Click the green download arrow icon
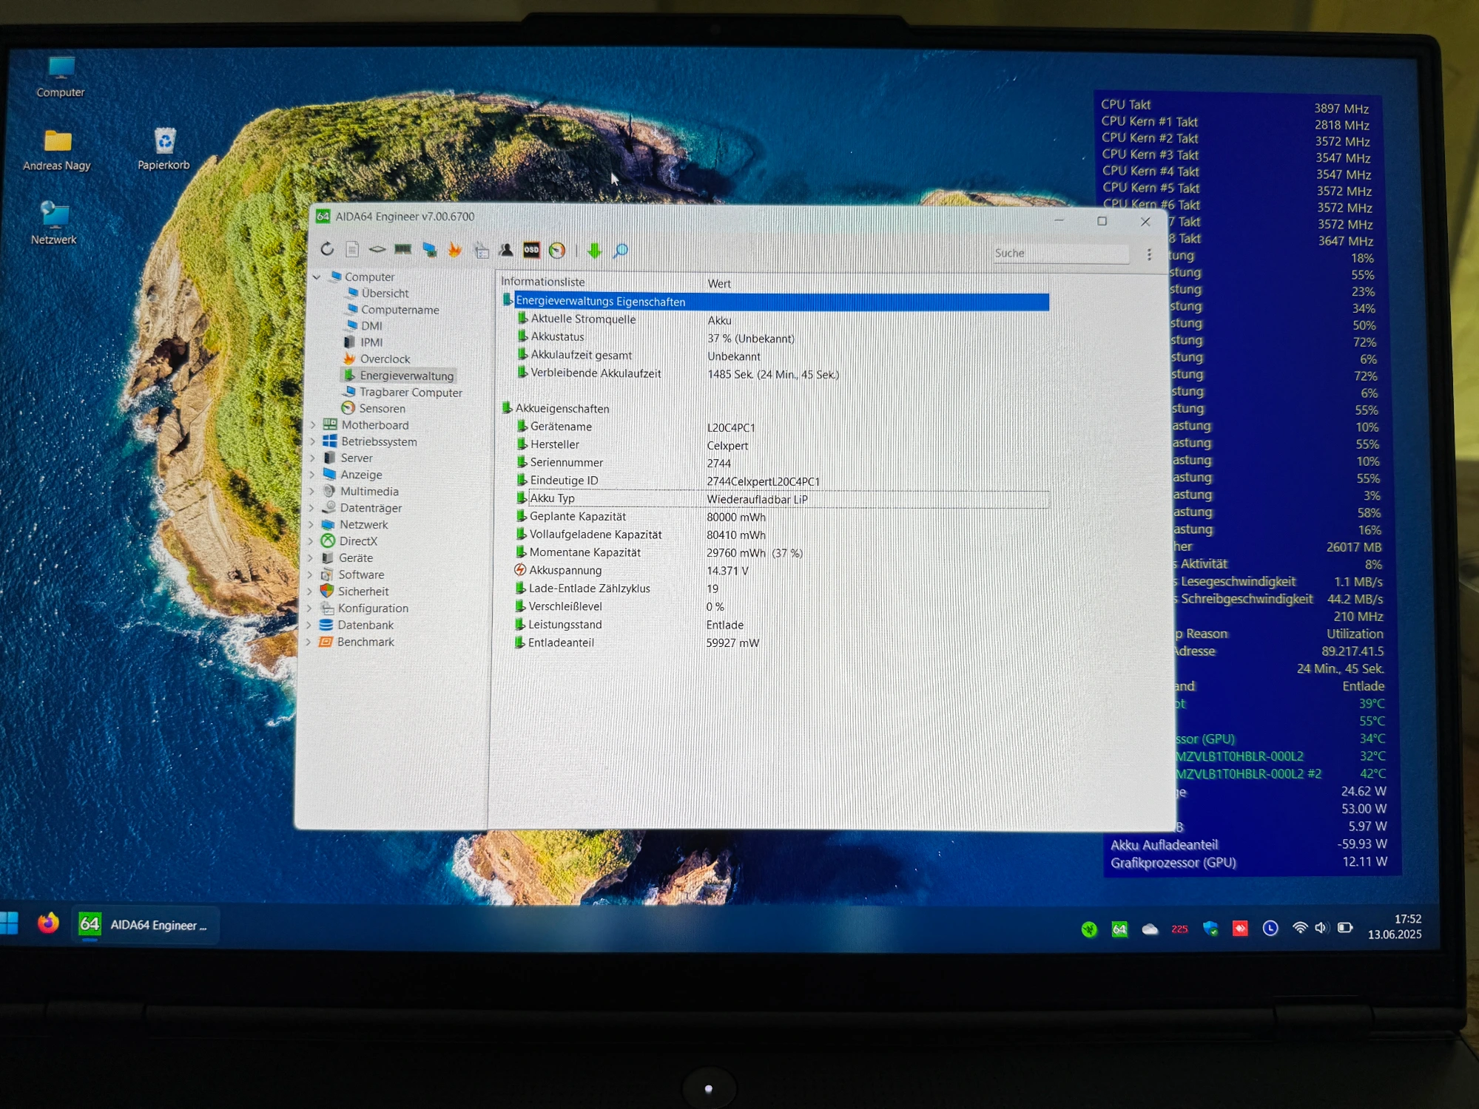The width and height of the screenshot is (1479, 1109). (594, 251)
